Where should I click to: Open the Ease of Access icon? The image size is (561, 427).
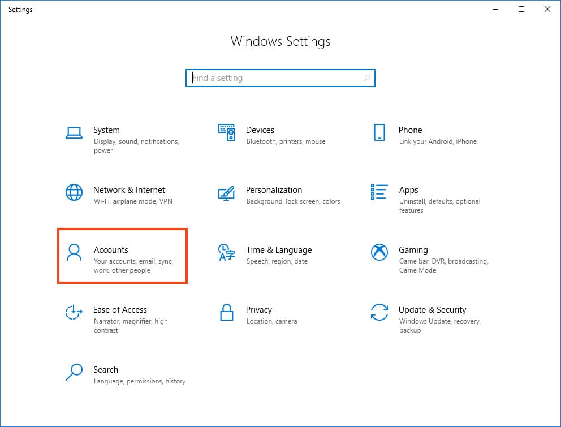pyautogui.click(x=74, y=312)
